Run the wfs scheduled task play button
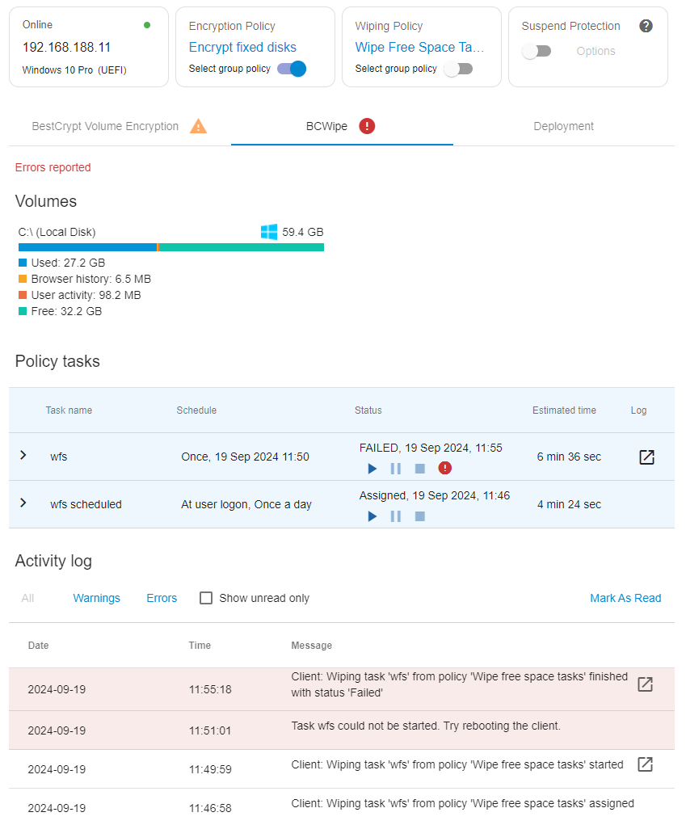Screen dimensions: 686x825 tap(372, 516)
